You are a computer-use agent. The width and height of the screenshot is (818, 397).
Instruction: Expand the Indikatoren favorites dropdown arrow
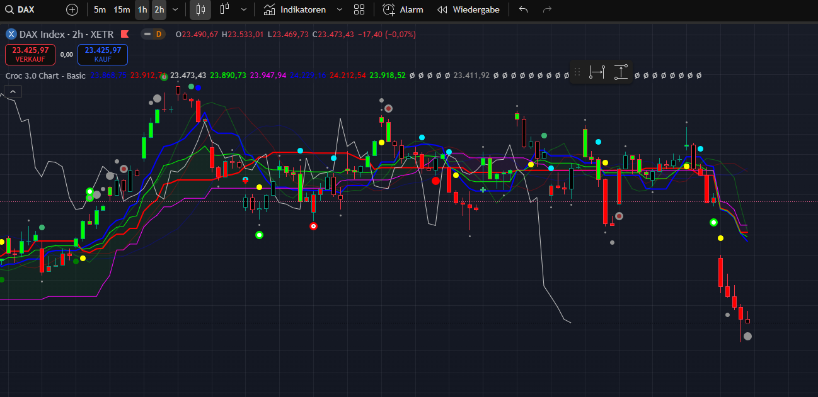pos(340,10)
